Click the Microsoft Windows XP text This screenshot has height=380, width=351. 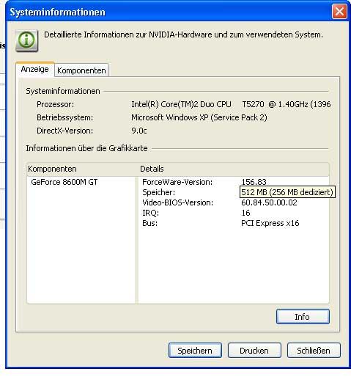coord(199,117)
